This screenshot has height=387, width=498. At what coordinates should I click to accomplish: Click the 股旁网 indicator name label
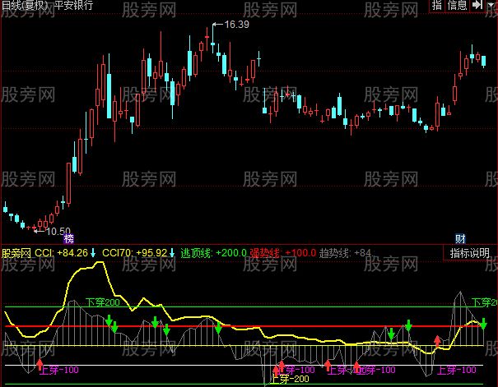(16, 253)
